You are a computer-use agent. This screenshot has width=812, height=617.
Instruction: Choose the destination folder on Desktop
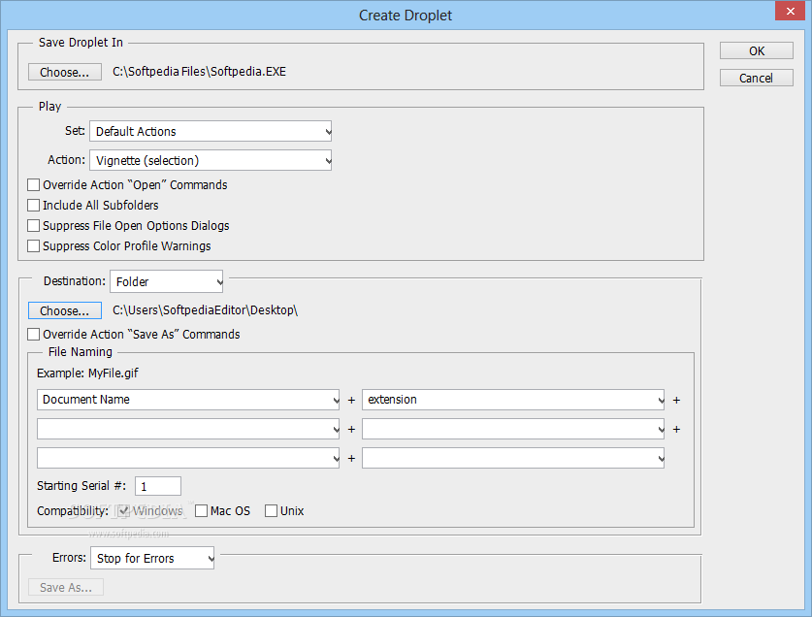pyautogui.click(x=65, y=310)
